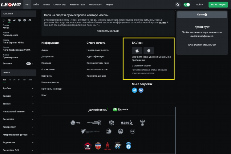Open Все лиги with 332 count
The height and width of the screenshot is (154, 231).
(x=18, y=63)
